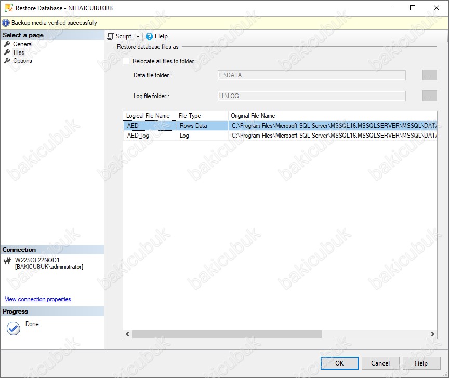This screenshot has height=378, width=449.
Task: Select the AED_log logical file cell
Action: [x=150, y=136]
